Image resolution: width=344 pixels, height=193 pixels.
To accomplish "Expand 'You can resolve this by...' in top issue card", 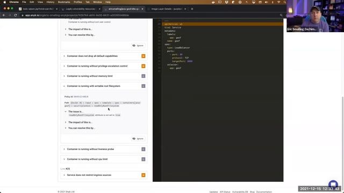I will (x=80, y=35).
